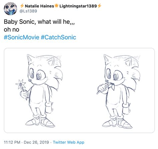The height and width of the screenshot is (149, 158).
Task: Click the Dec 26, 2019 date
Action: (36, 142)
